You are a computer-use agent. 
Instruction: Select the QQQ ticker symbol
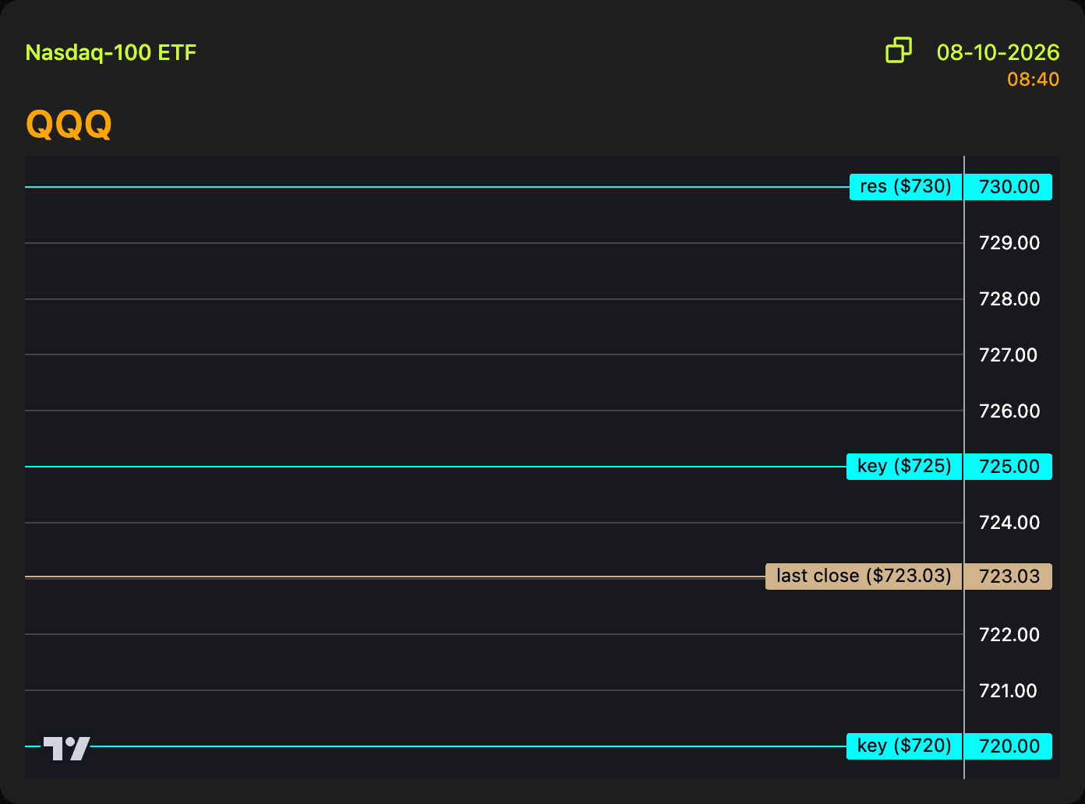69,124
